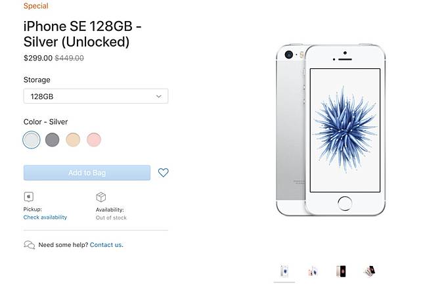Viewport: 423px width, 289px height.
Task: Click the Apple Store pickup icon
Action: click(x=28, y=196)
